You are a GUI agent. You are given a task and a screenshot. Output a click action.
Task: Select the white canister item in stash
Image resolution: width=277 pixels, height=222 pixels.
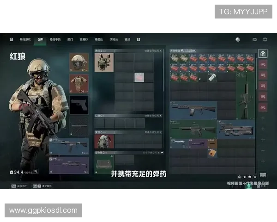pyautogui.click(x=212, y=77)
